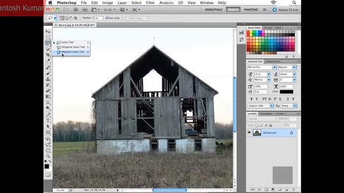Select the 3D Camera Rotate tool
The width and height of the screenshot is (344, 193).
click(x=48, y=145)
